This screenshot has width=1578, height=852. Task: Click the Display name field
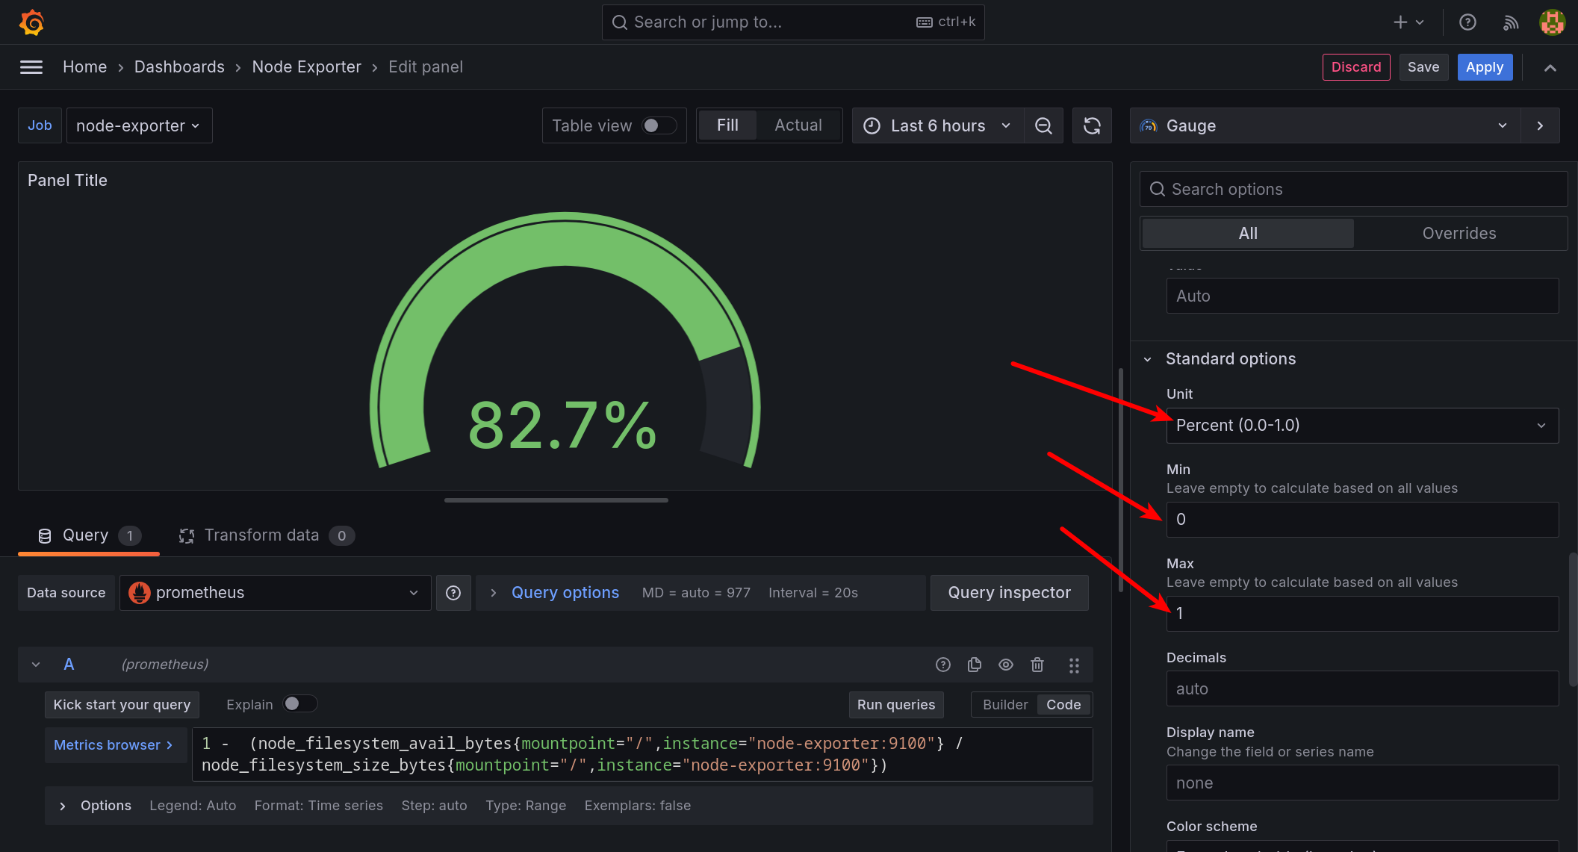tap(1362, 783)
